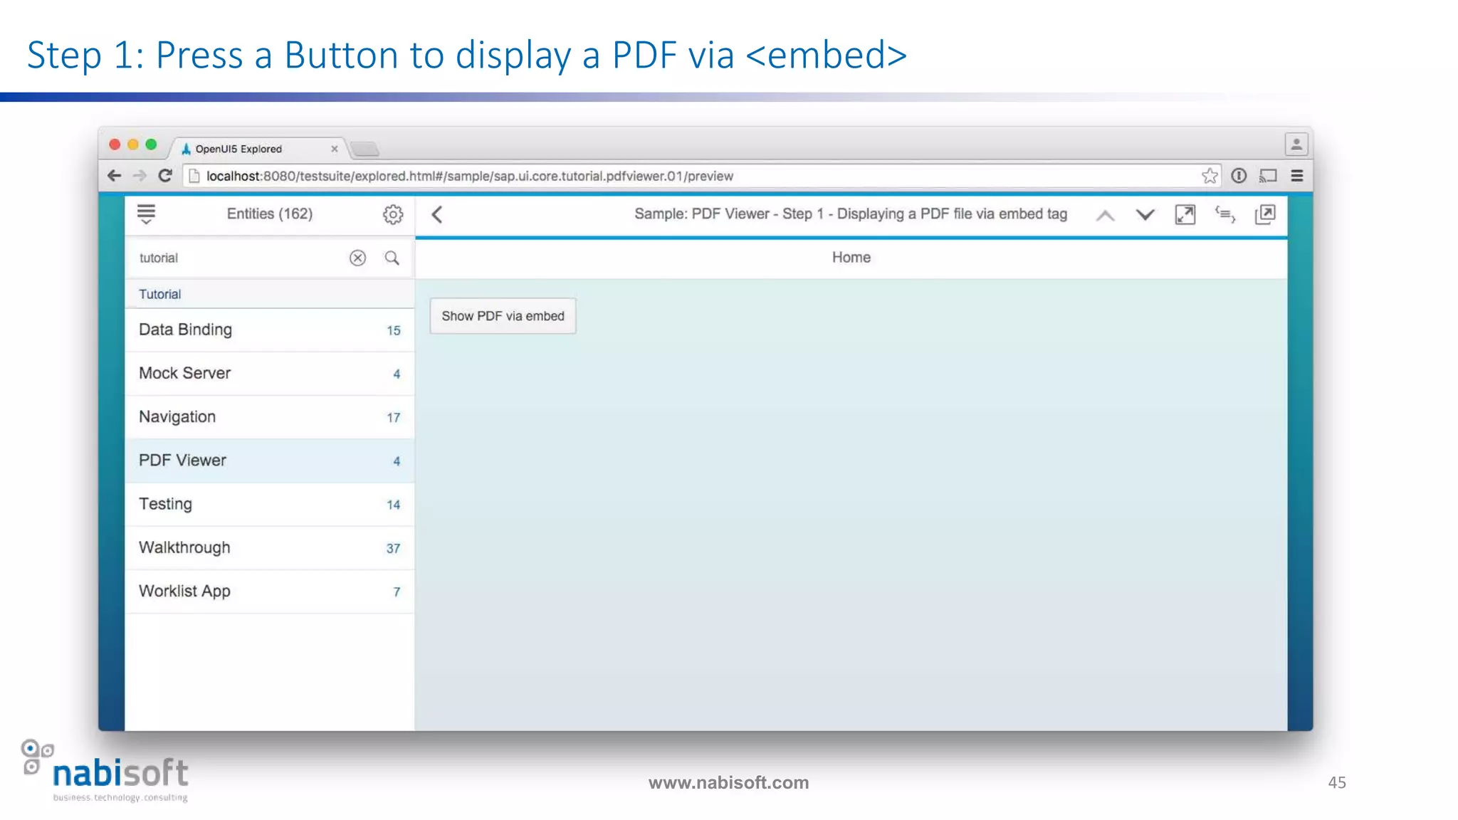1458x820 pixels.
Task: Click the nabisoft logo
Action: [x=105, y=772]
